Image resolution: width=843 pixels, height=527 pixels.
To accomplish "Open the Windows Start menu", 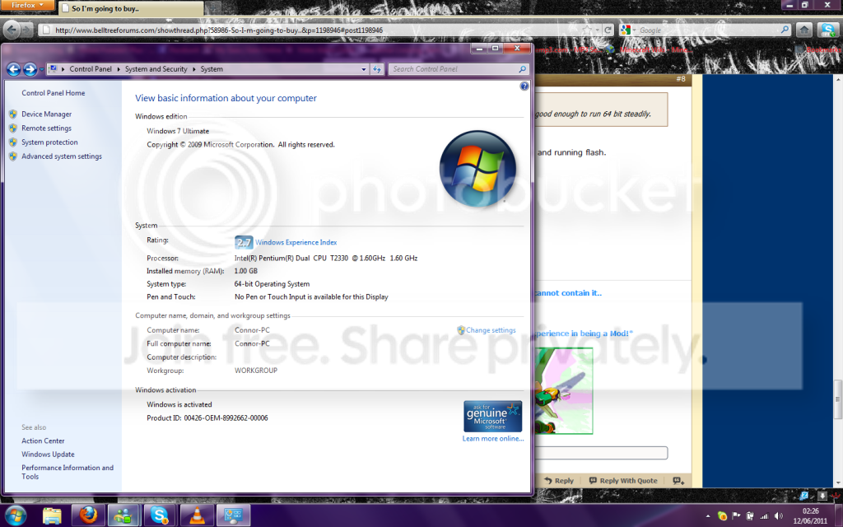I will (16, 515).
